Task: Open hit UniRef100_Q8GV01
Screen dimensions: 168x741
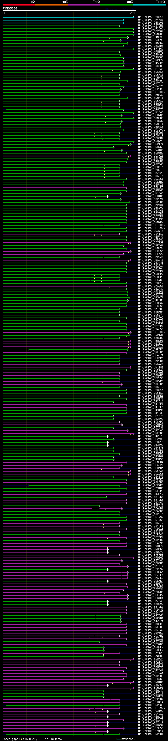Action: pyautogui.click(x=151, y=23)
